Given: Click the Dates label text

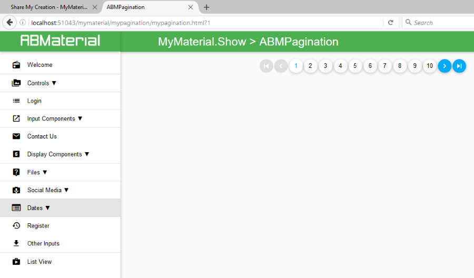Looking at the screenshot, I should coord(35,208).
